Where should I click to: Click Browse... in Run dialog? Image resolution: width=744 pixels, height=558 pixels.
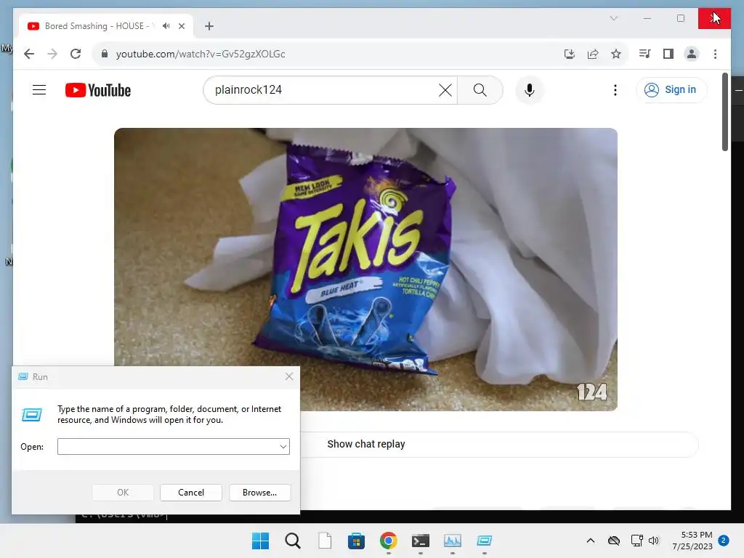pos(259,493)
